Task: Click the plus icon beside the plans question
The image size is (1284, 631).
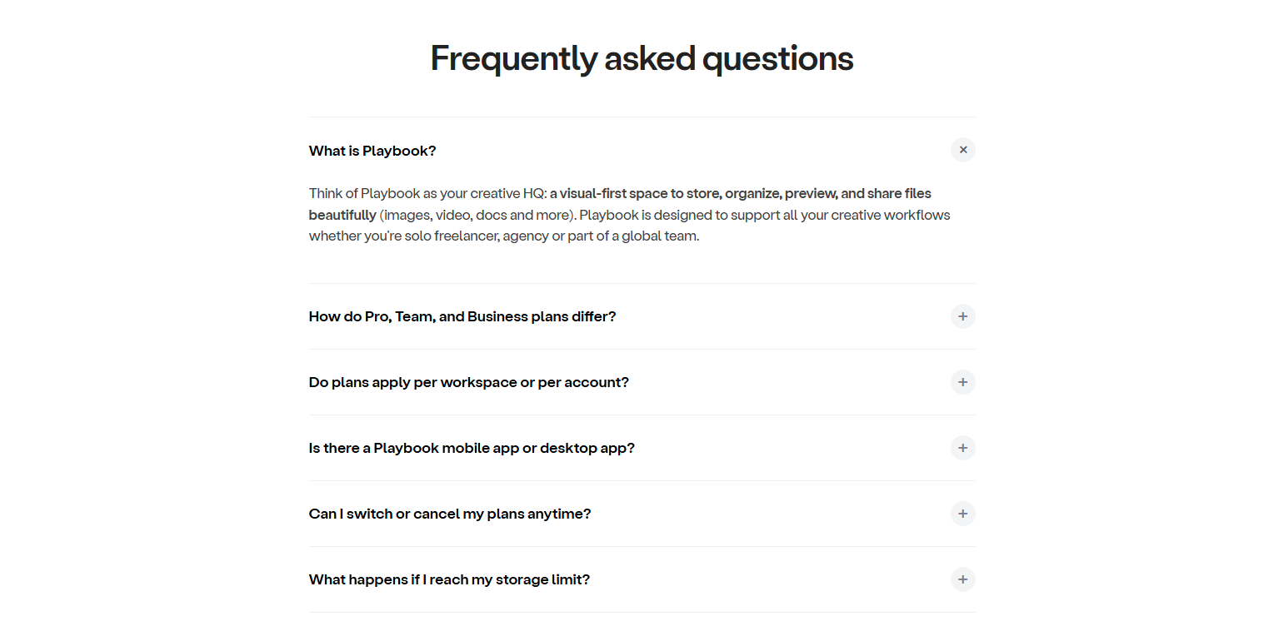Action: [962, 316]
